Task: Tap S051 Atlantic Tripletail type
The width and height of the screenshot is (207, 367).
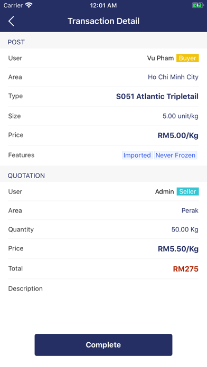Action: pos(157,96)
